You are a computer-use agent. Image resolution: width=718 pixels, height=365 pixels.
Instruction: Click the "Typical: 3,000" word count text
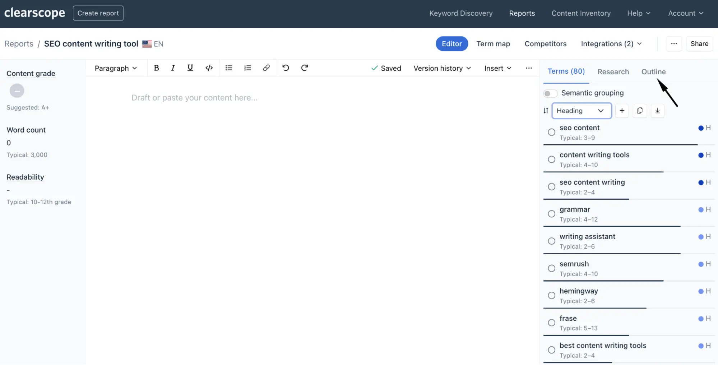[27, 155]
